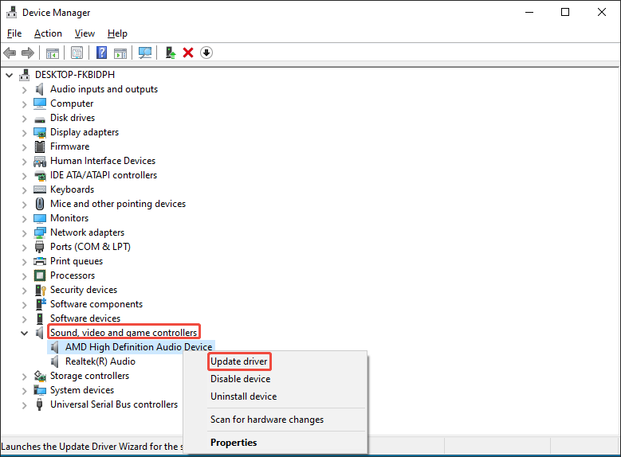The height and width of the screenshot is (457, 621).
Task: Collapse Sound, video and game controllers
Action: tap(24, 333)
